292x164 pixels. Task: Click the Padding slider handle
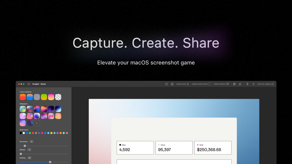coord(50,162)
